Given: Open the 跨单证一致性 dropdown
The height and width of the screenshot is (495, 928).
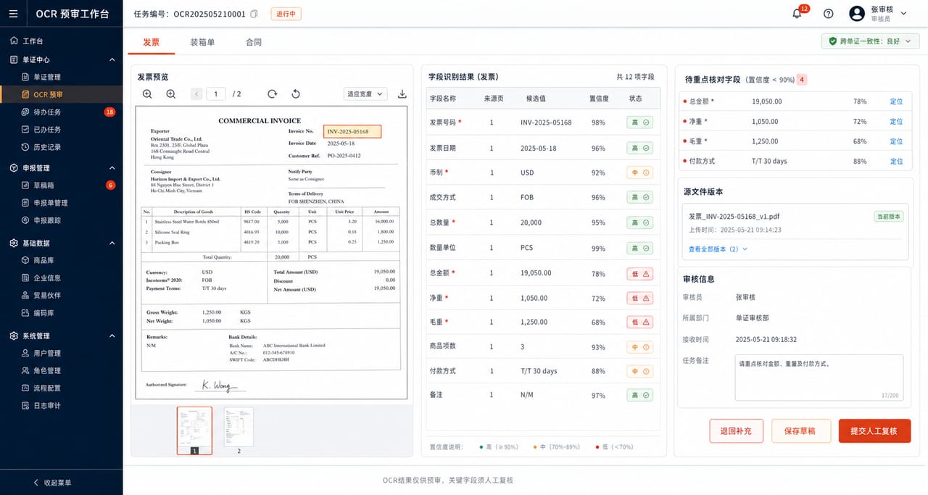Looking at the screenshot, I should point(870,41).
